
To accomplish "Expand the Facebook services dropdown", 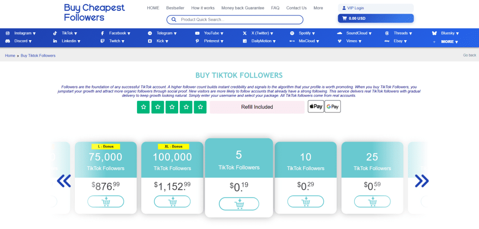I will click(x=120, y=33).
